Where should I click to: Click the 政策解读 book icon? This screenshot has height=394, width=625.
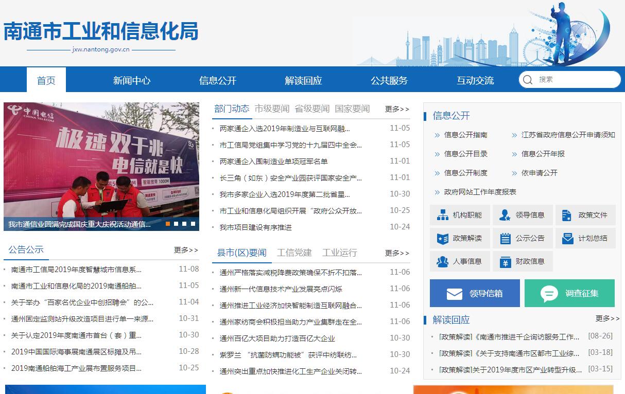(443, 238)
